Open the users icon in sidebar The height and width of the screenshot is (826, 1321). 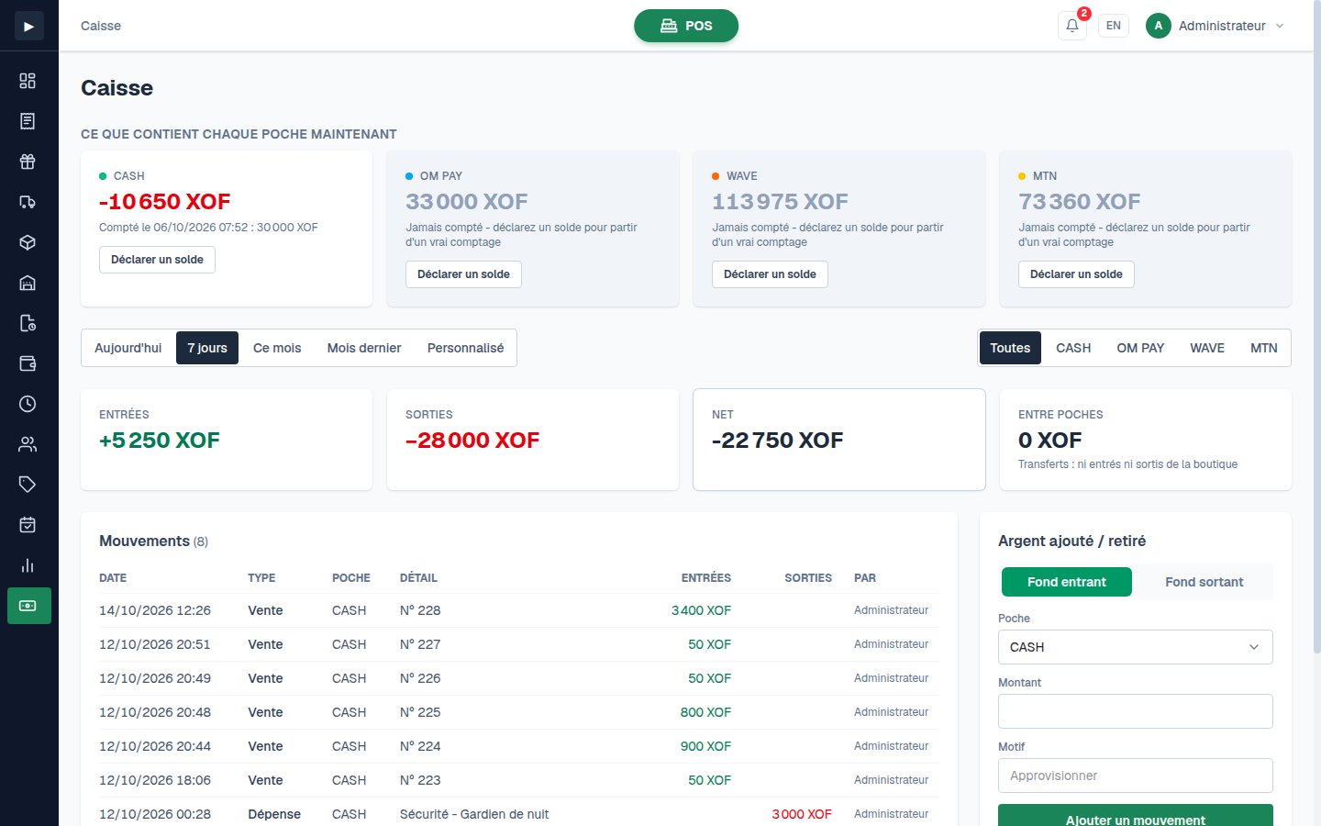(x=28, y=444)
